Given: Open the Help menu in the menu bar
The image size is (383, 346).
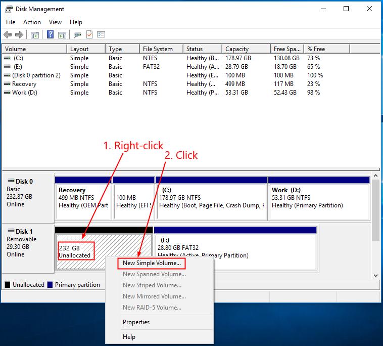Looking at the screenshot, I should click(76, 22).
